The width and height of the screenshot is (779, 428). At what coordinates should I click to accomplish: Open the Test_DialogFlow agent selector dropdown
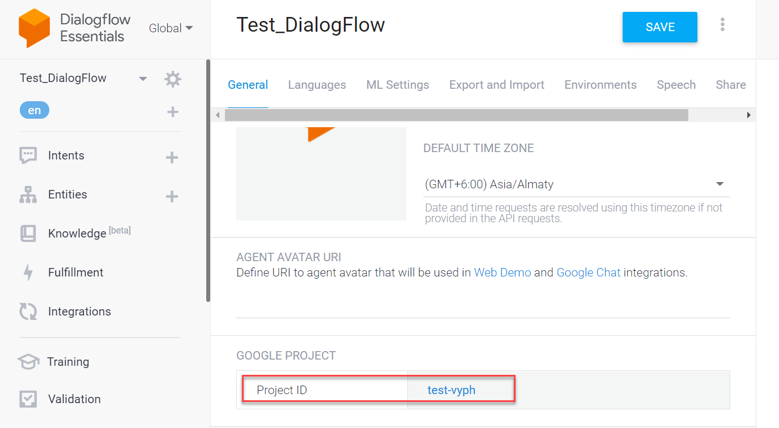pos(143,79)
